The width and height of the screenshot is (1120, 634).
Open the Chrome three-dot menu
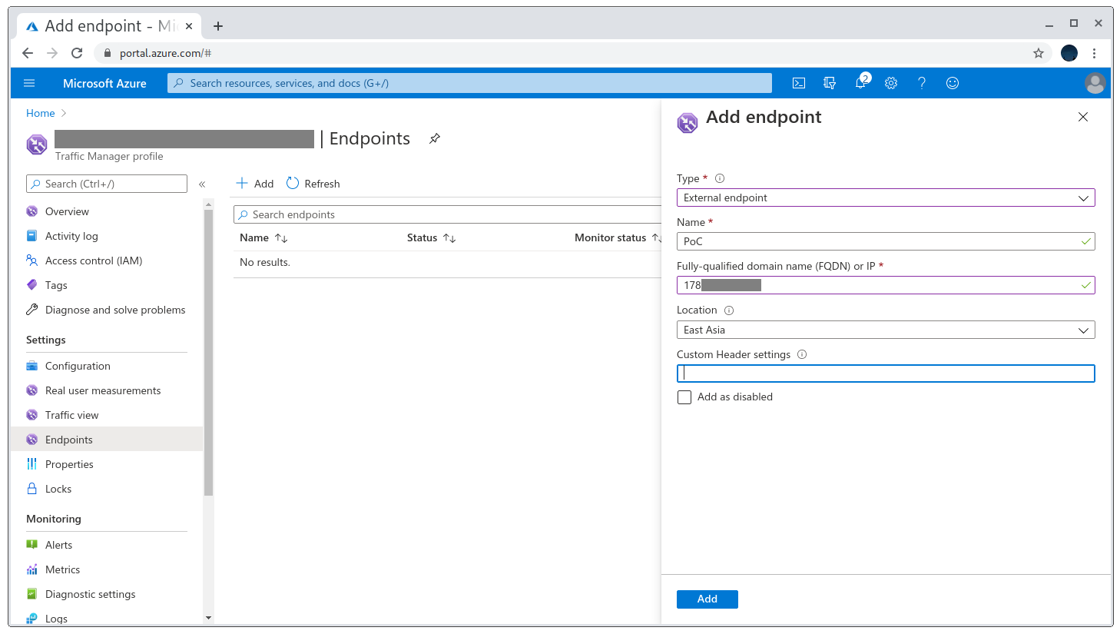(1095, 53)
